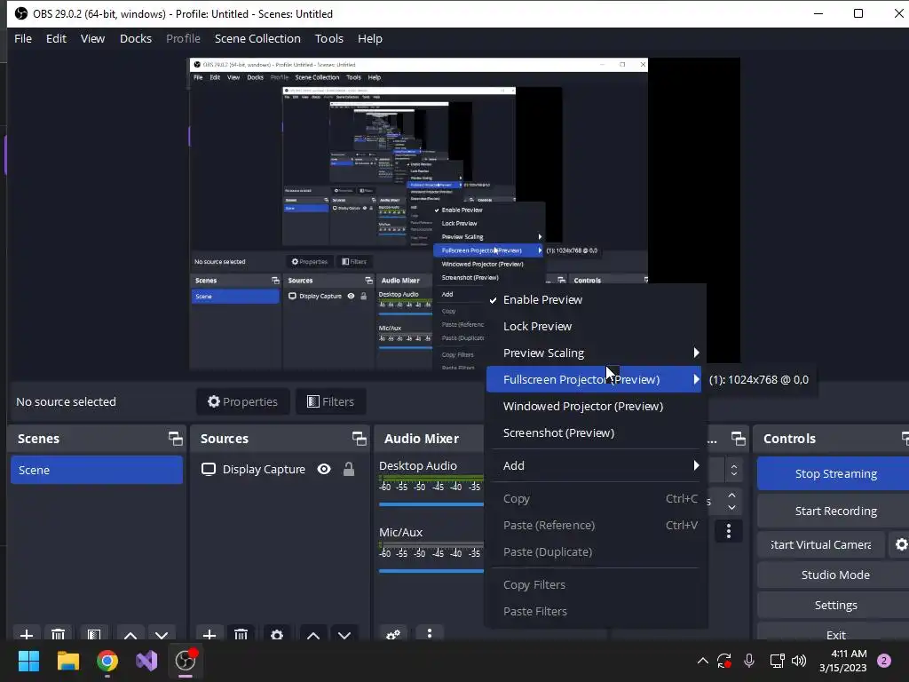Toggle Enable Preview in context menu
Image resolution: width=909 pixels, height=682 pixels.
click(x=594, y=300)
